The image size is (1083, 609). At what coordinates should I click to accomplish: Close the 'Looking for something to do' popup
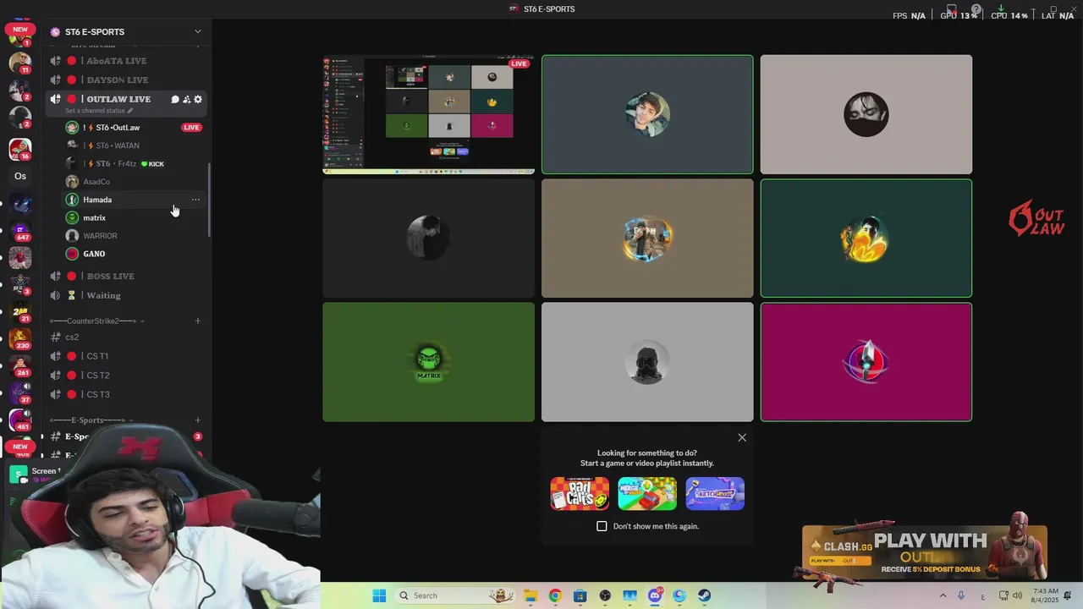[742, 437]
